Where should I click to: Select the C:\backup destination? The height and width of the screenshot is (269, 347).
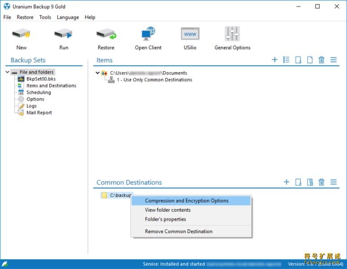click(x=121, y=195)
